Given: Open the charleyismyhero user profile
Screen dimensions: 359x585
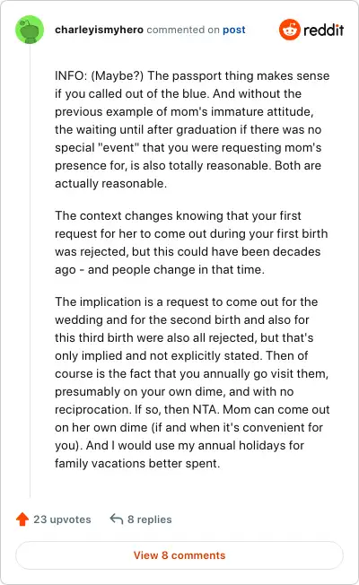Looking at the screenshot, I should click(x=99, y=30).
